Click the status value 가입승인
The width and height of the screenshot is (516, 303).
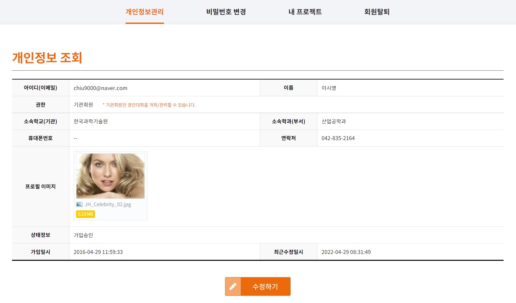pyautogui.click(x=83, y=235)
